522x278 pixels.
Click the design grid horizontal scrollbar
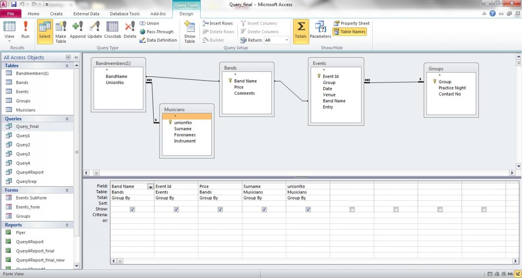(314, 261)
